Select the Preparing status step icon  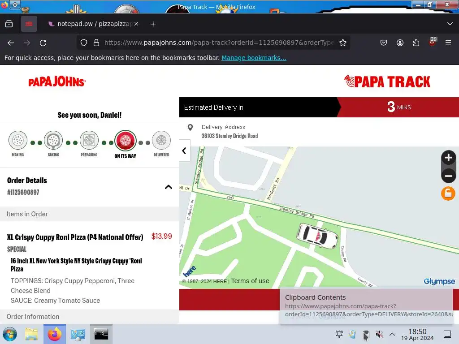(89, 140)
